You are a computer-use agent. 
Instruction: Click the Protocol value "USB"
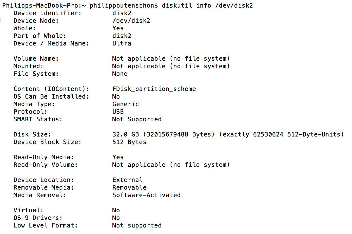pyautogui.click(x=118, y=112)
